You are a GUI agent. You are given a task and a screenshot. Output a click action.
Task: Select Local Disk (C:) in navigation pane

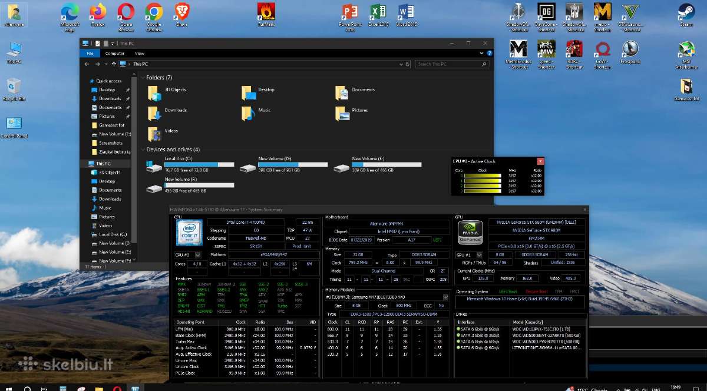point(110,234)
